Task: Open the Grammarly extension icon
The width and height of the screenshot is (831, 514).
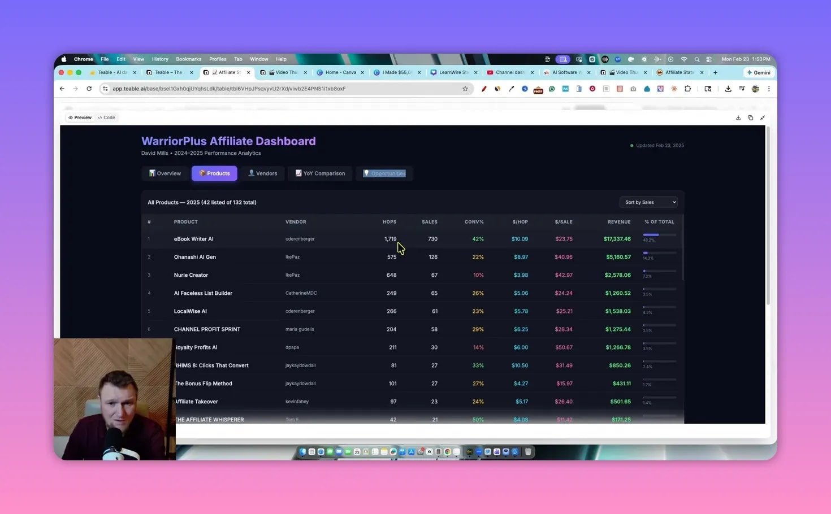Action: click(552, 89)
